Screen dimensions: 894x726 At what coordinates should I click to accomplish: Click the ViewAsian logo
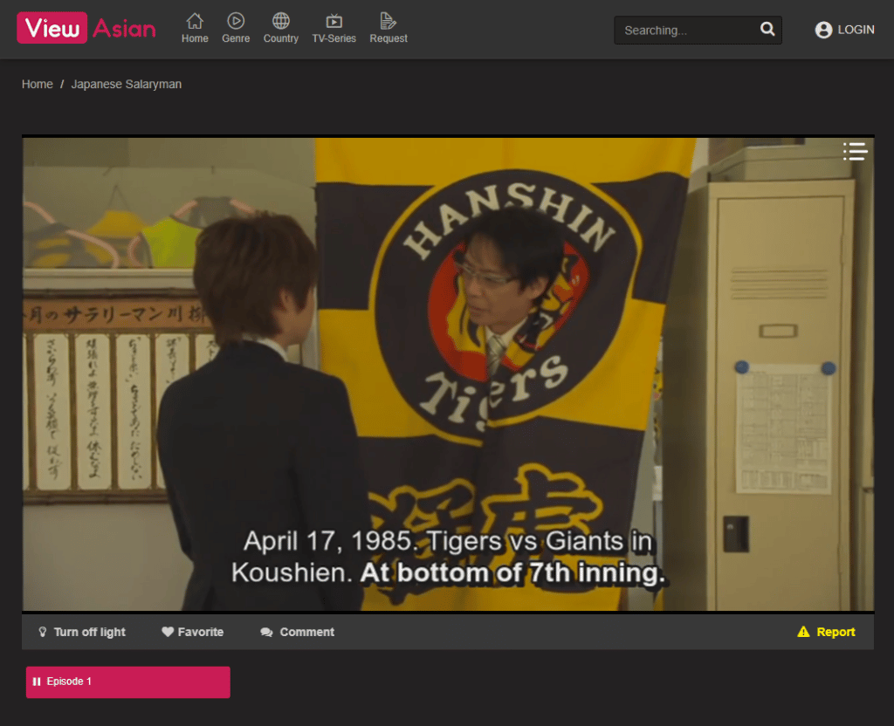pyautogui.click(x=86, y=28)
